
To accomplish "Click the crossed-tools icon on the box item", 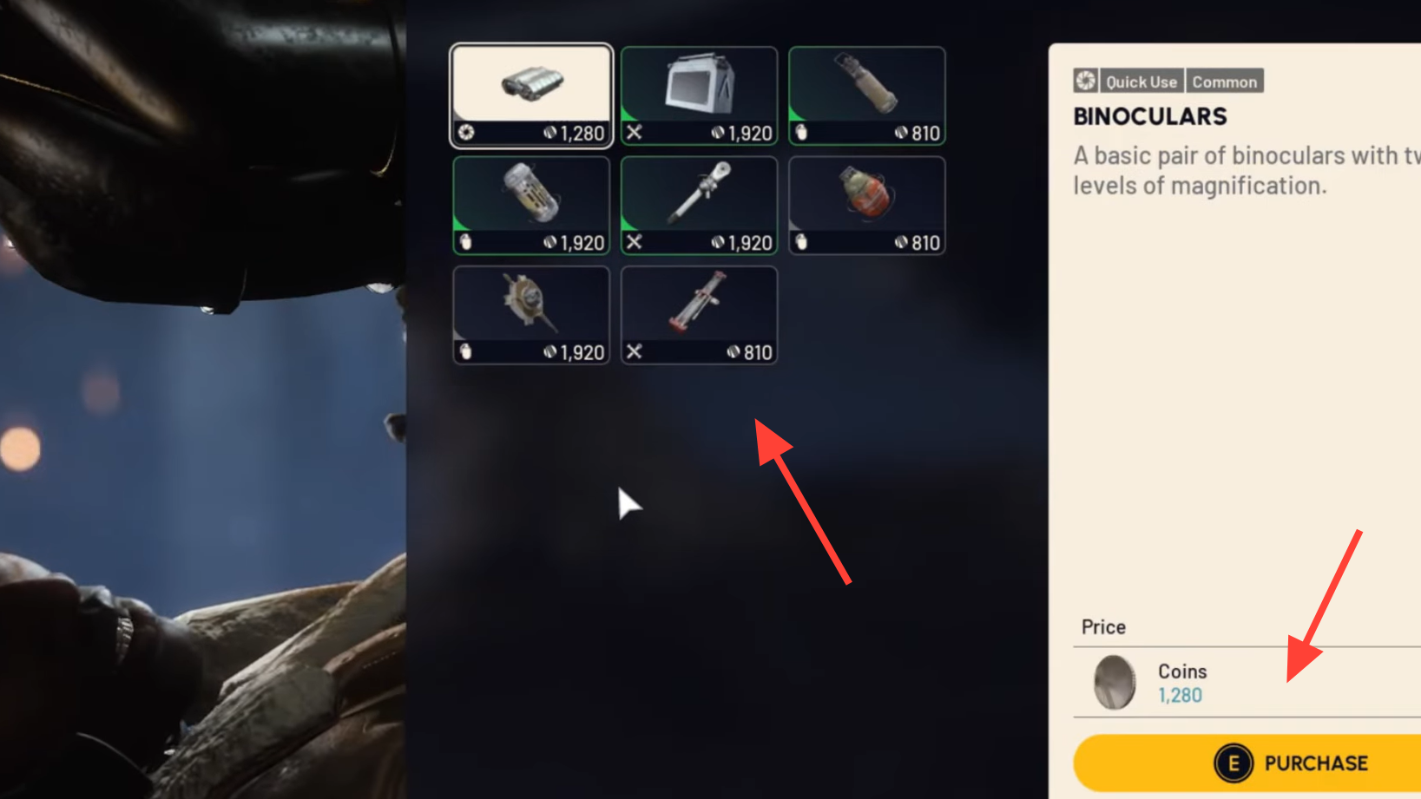I will pos(635,132).
